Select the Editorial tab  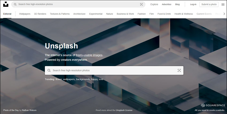pos(7,14)
